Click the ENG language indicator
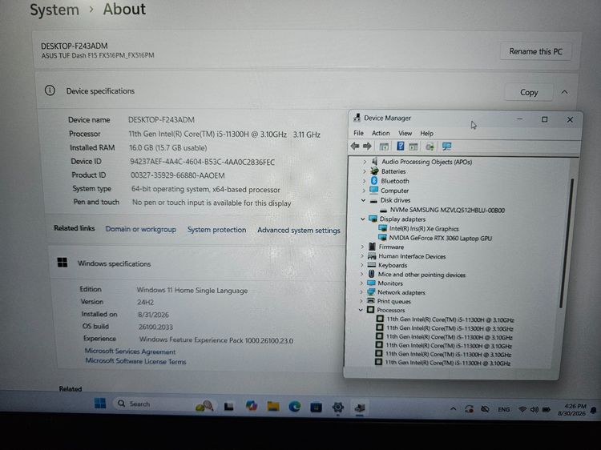 (x=503, y=409)
